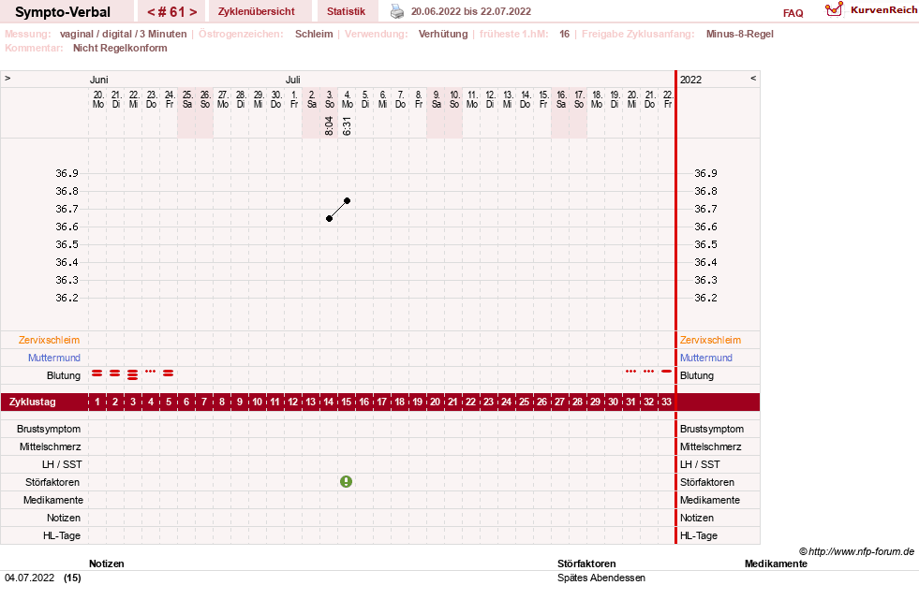Click spotting marker on cycle day 31

pyautogui.click(x=631, y=371)
